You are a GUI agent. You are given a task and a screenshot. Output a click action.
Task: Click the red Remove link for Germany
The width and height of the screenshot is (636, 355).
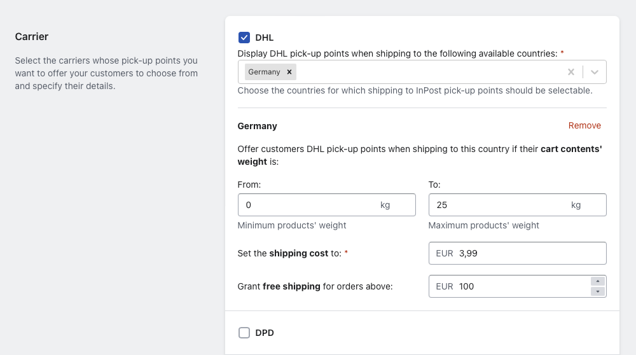(x=584, y=126)
